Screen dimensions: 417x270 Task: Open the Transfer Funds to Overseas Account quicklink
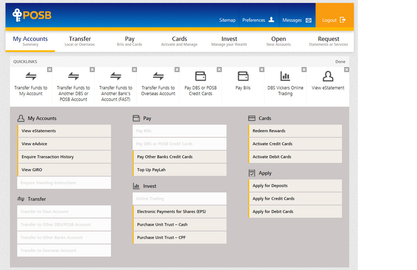pyautogui.click(x=158, y=76)
